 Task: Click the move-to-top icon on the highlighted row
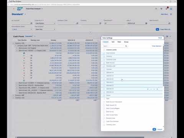pyautogui.click(x=148, y=89)
